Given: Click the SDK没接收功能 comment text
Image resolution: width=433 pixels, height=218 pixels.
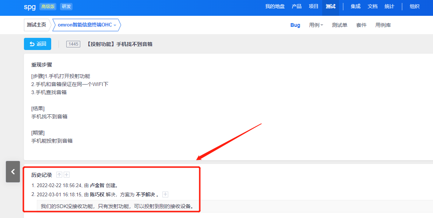Looking at the screenshot, I should 117,206.
